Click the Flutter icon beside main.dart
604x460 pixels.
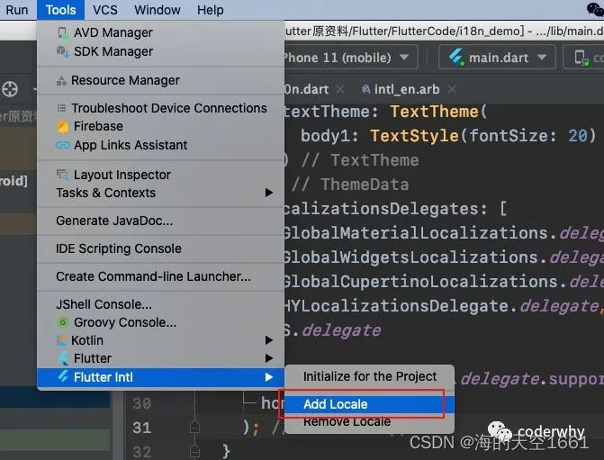tap(455, 58)
